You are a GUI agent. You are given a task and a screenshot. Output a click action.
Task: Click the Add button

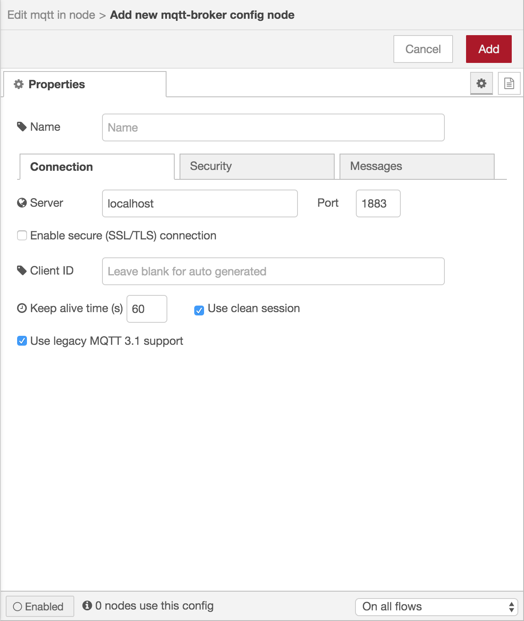[488, 49]
